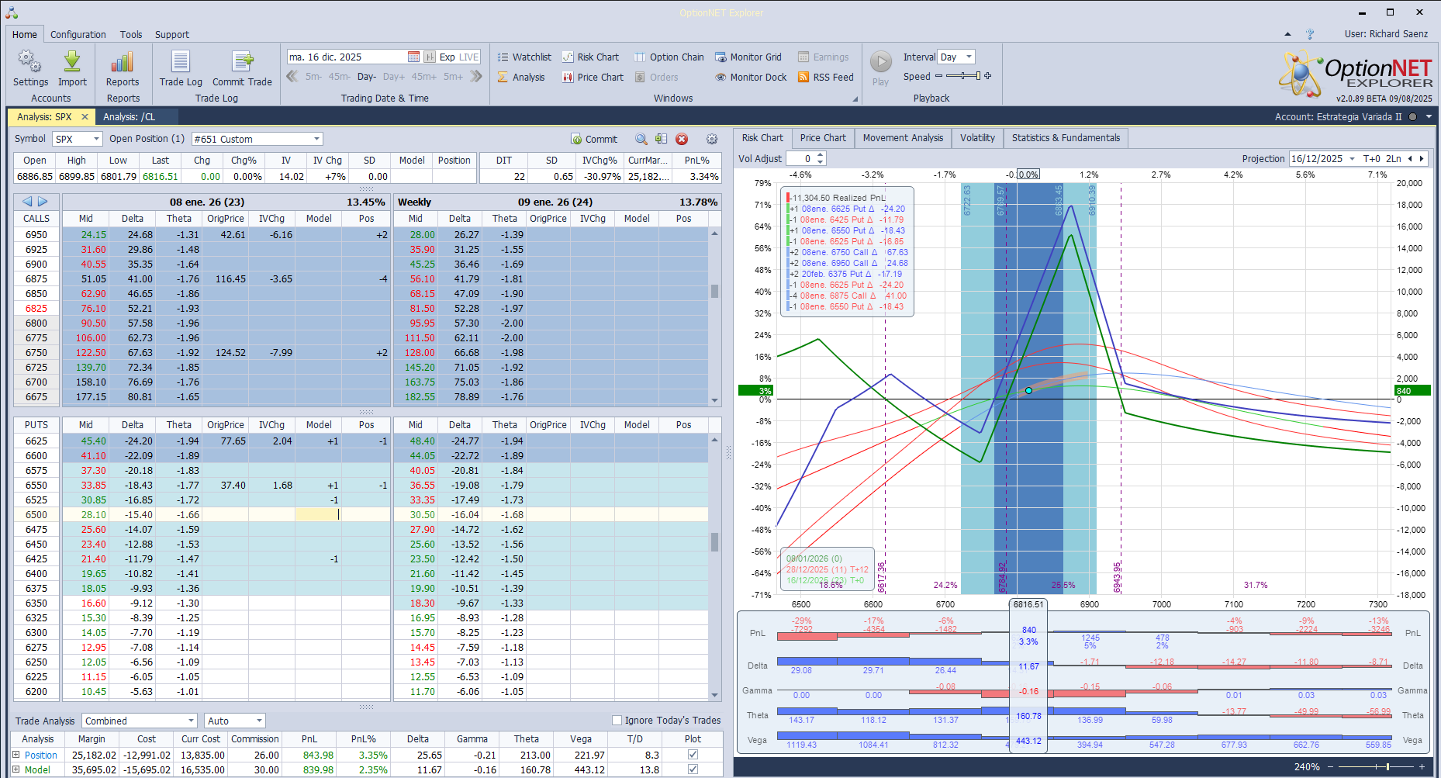1441x778 pixels.
Task: Click the LIVE button
Action: tap(469, 57)
